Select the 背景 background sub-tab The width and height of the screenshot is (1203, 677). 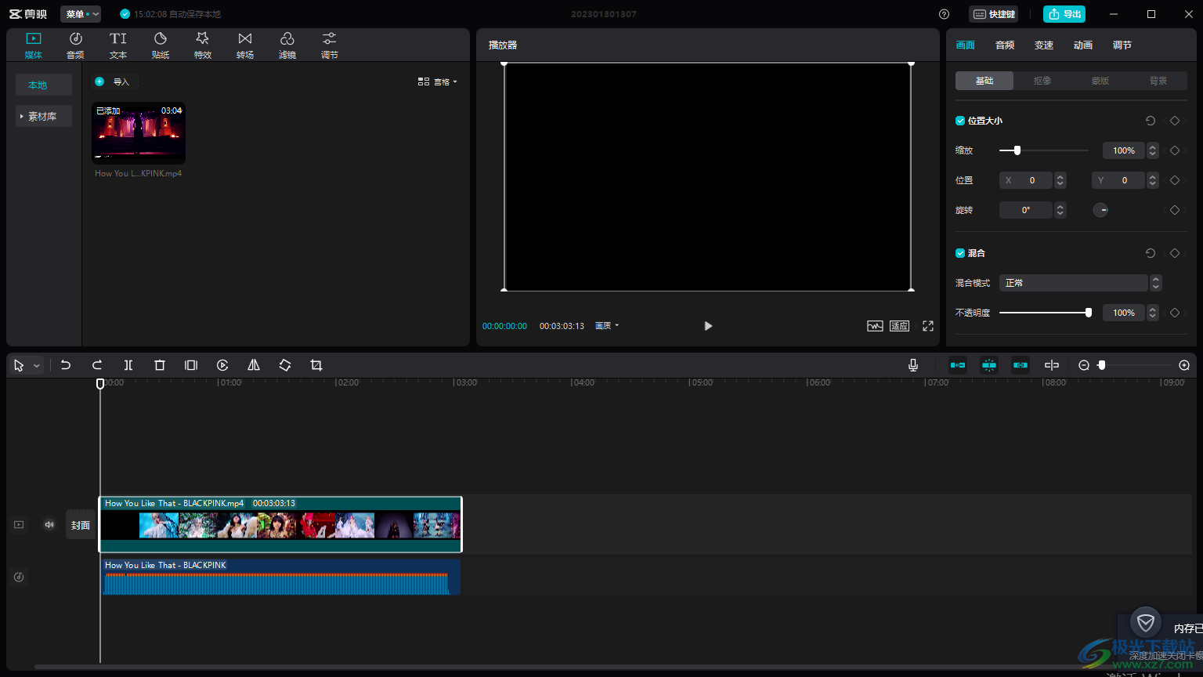[x=1158, y=81]
